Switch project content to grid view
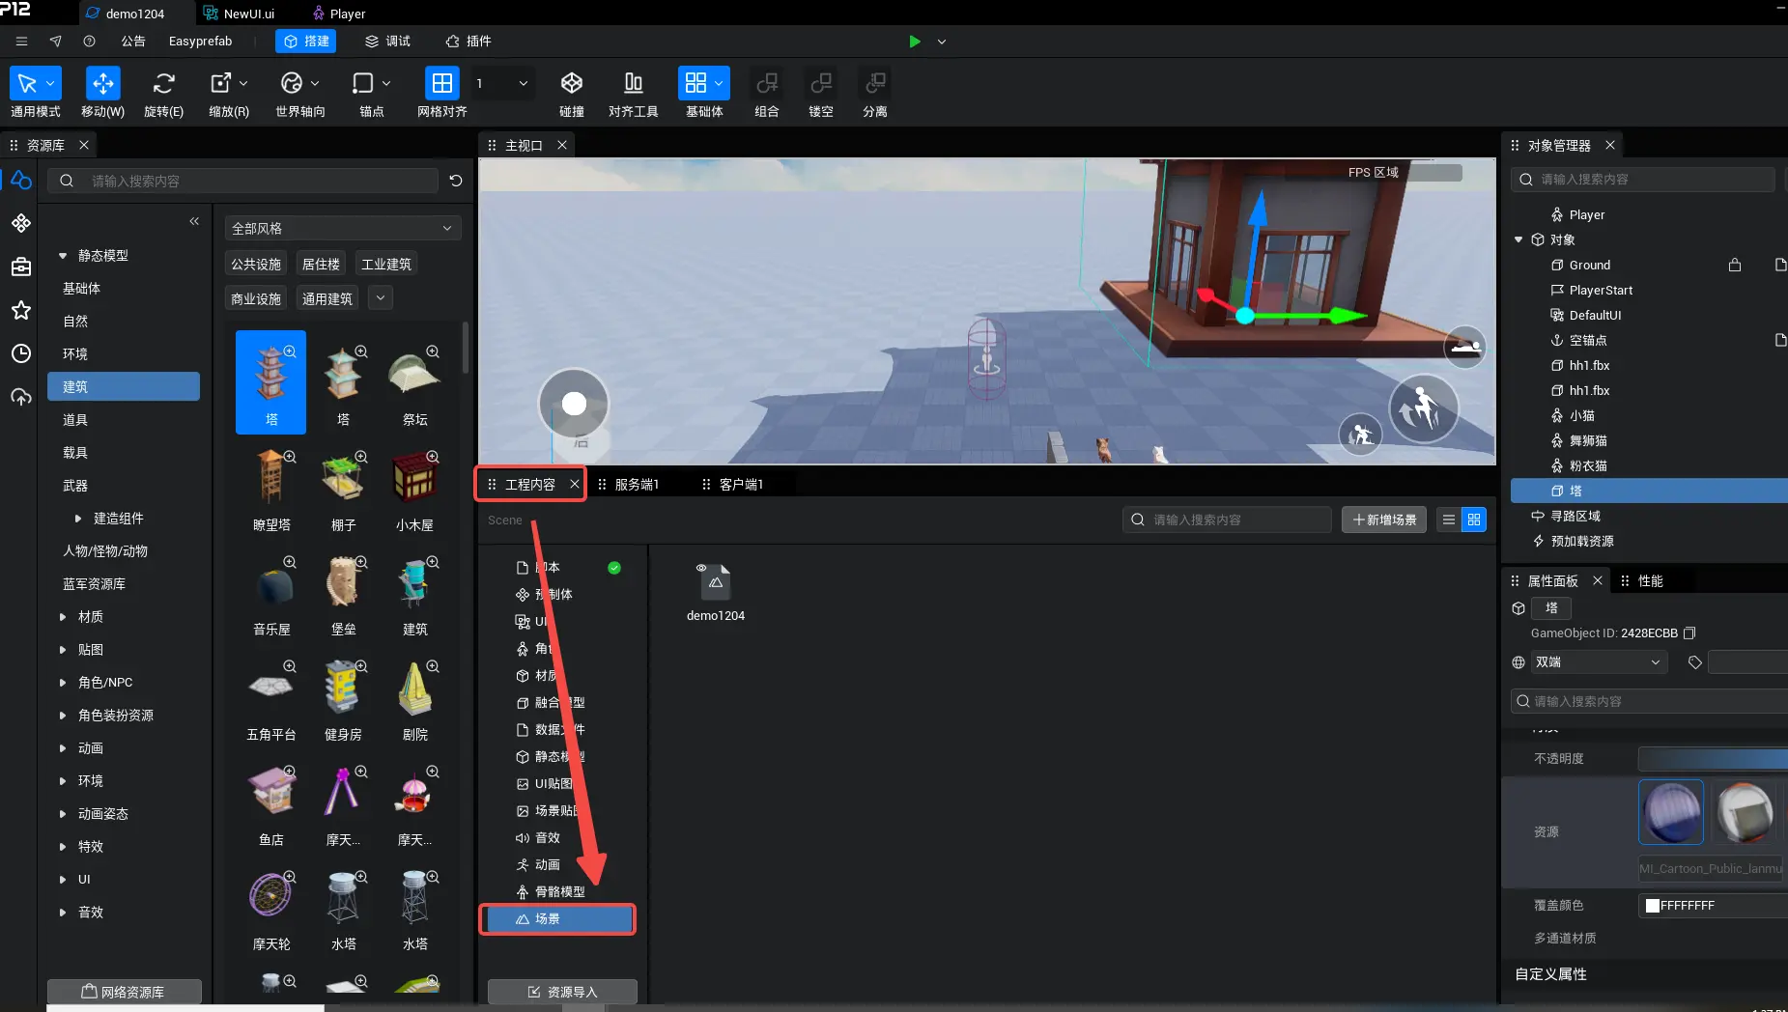Viewport: 1788px width, 1012px height. tap(1474, 520)
